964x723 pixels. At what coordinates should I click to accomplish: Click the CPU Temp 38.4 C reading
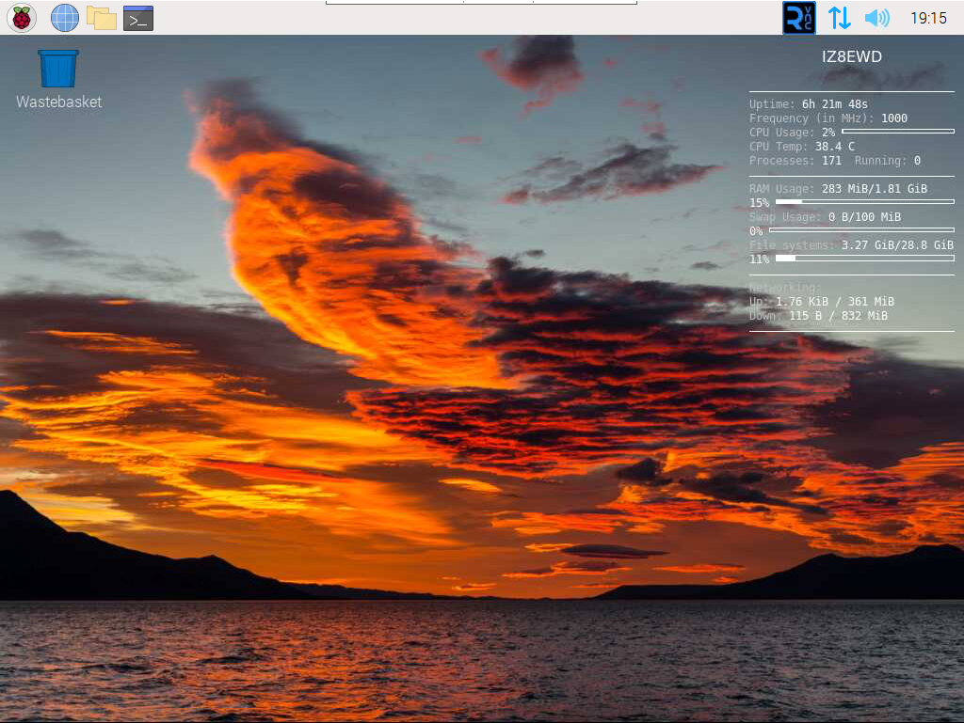(x=802, y=146)
